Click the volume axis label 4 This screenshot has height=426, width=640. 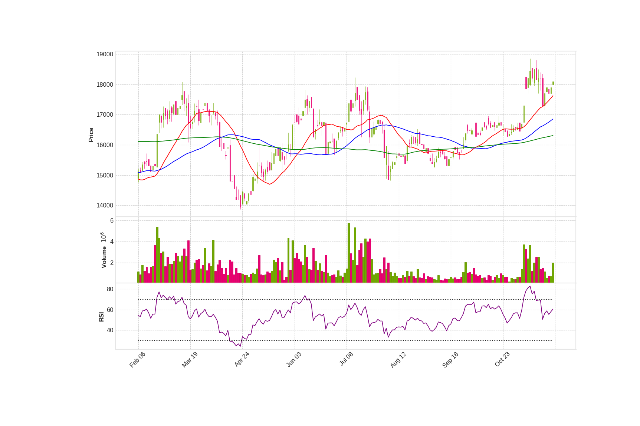pyautogui.click(x=112, y=242)
